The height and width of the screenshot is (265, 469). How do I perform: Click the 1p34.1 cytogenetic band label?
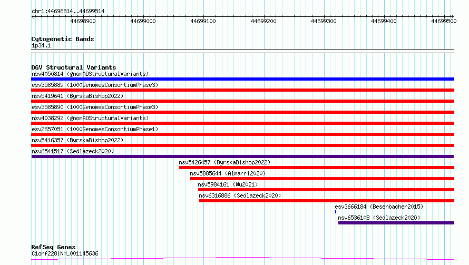click(x=41, y=45)
